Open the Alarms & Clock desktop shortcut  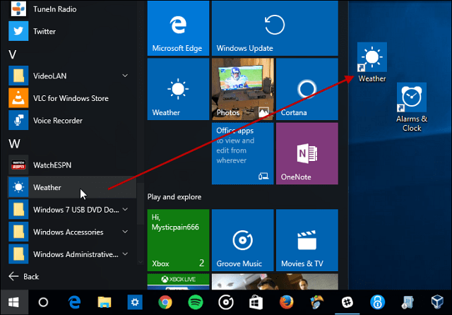412,107
